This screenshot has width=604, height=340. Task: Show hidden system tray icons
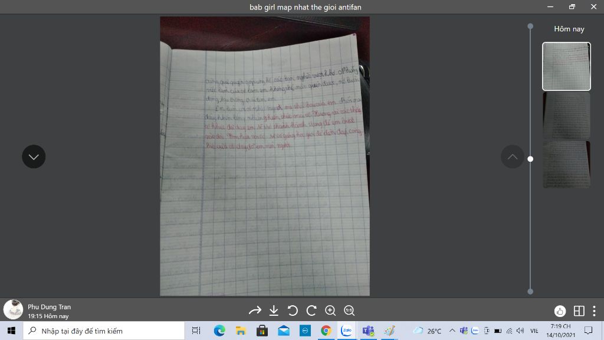click(x=452, y=331)
